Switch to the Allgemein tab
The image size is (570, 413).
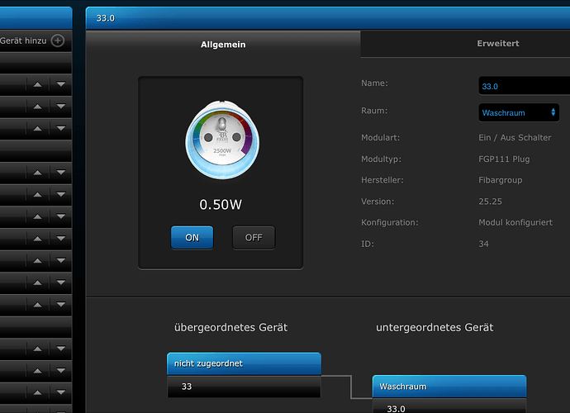223,45
